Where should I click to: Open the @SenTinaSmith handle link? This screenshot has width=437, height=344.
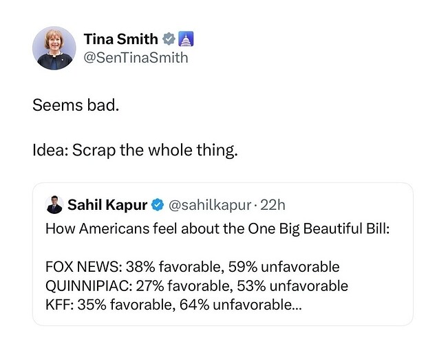coord(136,58)
